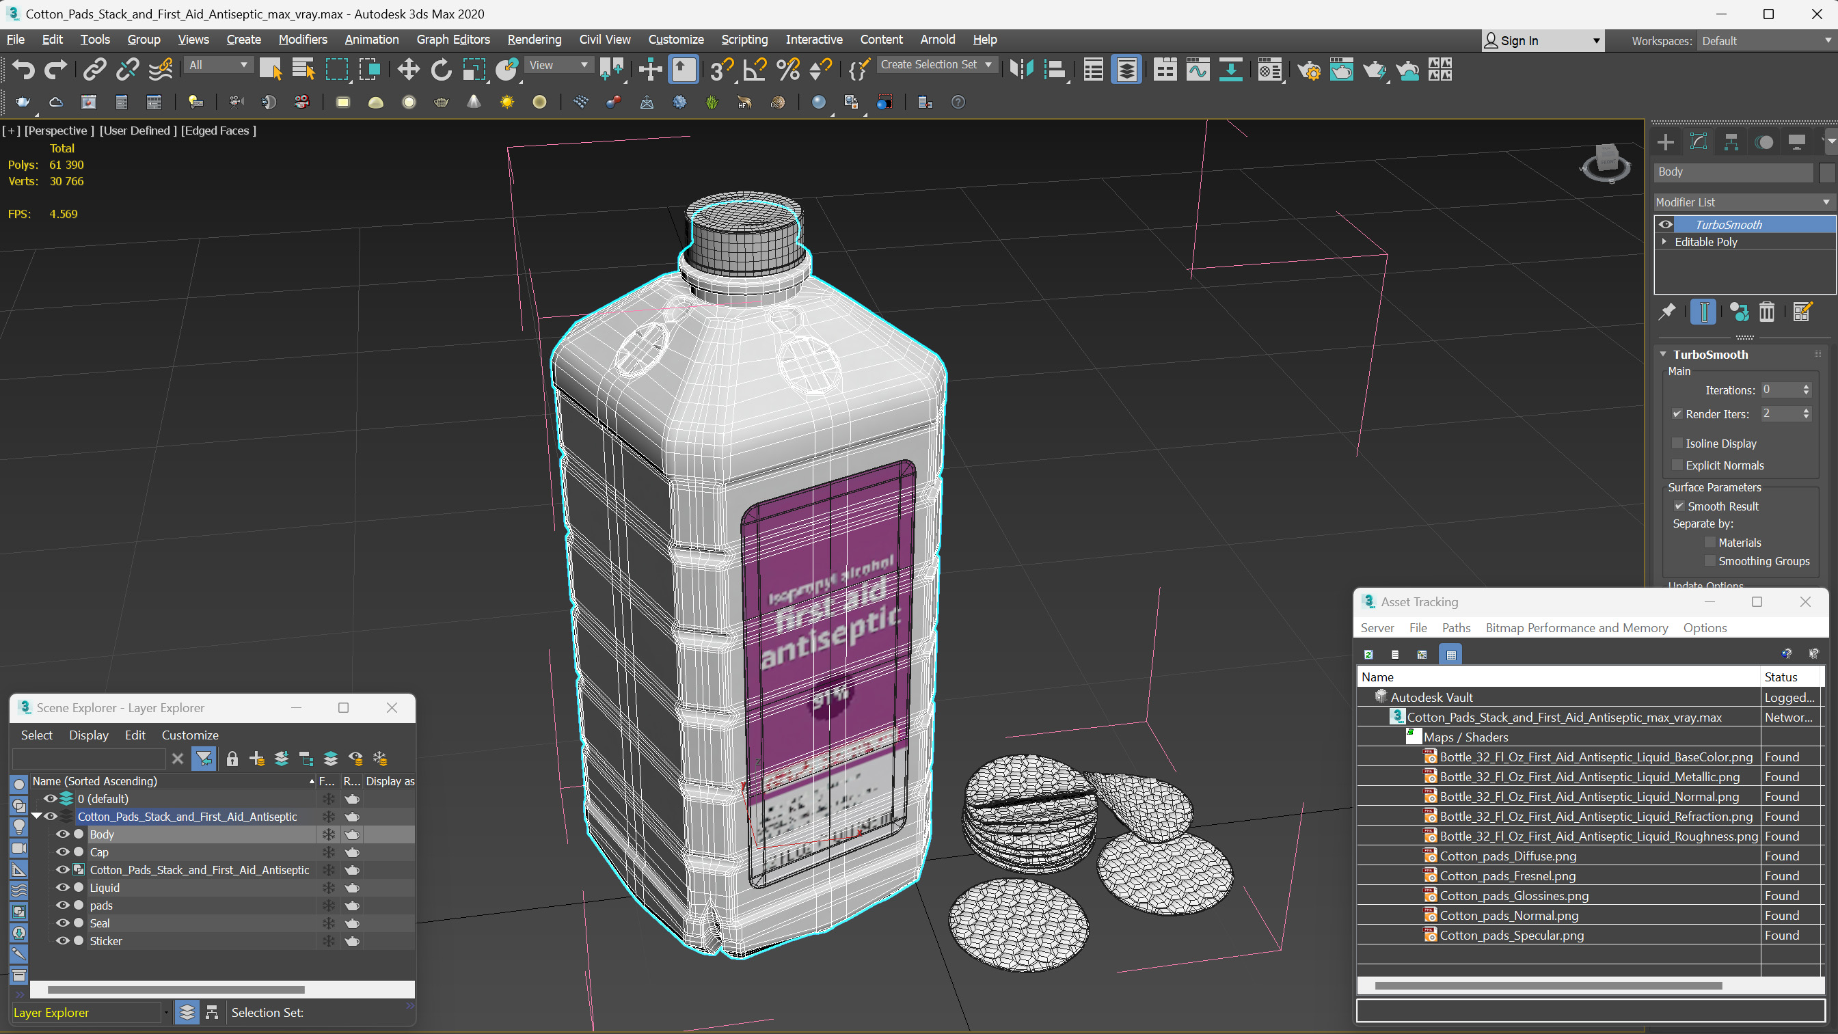This screenshot has height=1034, width=1838.
Task: Open the Curve Editor
Action: click(x=1198, y=69)
